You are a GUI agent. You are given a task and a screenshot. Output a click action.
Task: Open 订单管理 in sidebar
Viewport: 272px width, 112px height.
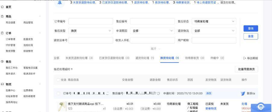pos(11,39)
